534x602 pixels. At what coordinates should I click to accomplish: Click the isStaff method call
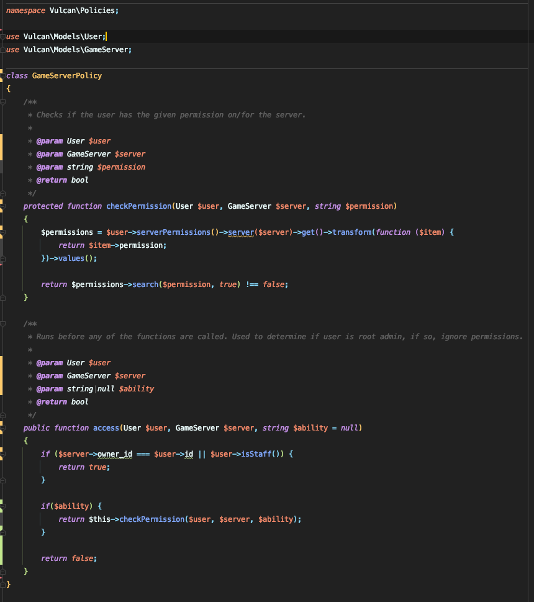click(257, 454)
